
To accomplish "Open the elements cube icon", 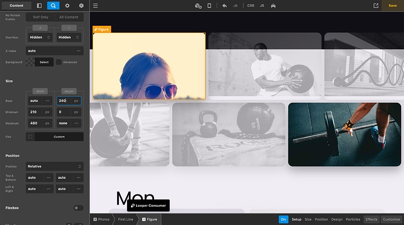I will click(x=81, y=5).
